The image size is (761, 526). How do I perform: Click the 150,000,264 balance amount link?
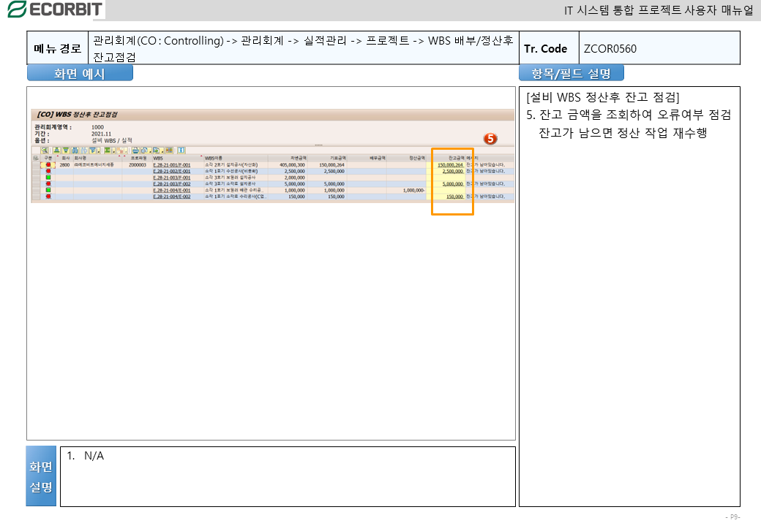coord(450,165)
